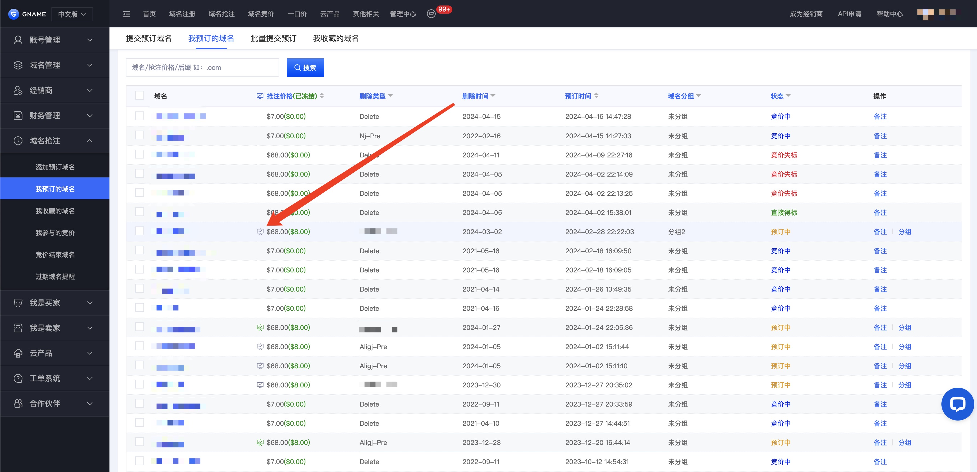This screenshot has width=977, height=472.
Task: Switch to 我收藏的域名 tab
Action: (x=336, y=38)
